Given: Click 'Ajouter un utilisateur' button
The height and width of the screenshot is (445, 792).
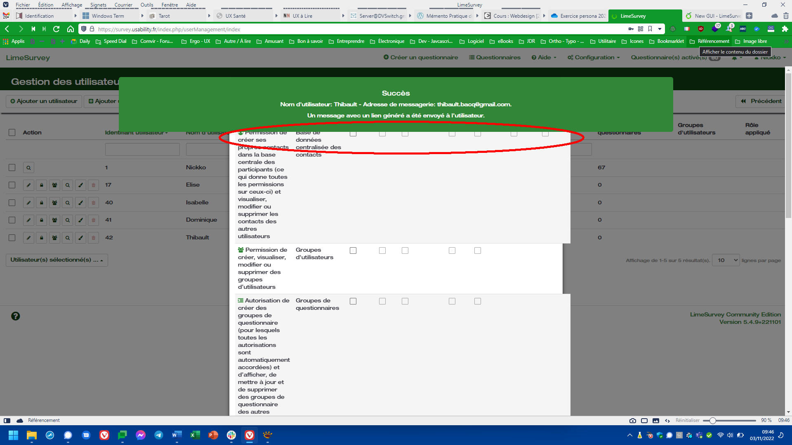Looking at the screenshot, I should tap(44, 101).
